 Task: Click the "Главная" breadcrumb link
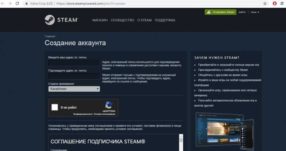[x=50, y=36]
